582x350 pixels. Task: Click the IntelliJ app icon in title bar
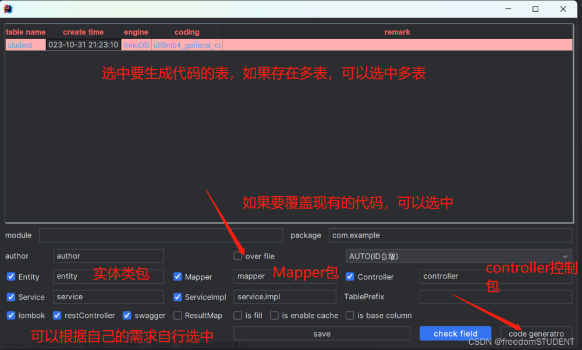pos(8,9)
